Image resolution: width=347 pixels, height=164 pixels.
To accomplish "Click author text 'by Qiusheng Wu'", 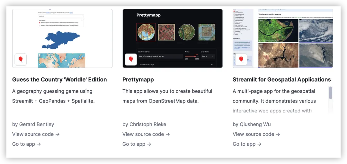I will [252, 125].
